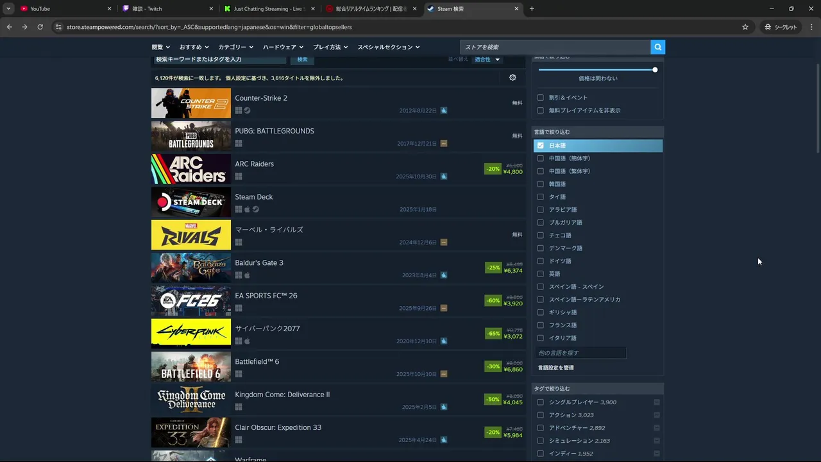Open the tab search dropdown arrow
Screen dimensions: 821x462
click(8, 9)
